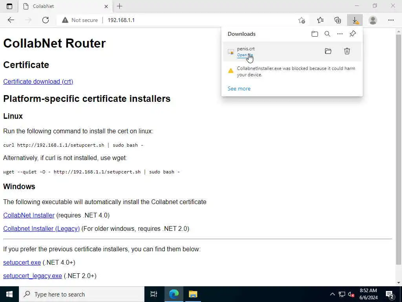Click the penis.crt file icon
Viewport: 402px width, 302px height.
(231, 52)
